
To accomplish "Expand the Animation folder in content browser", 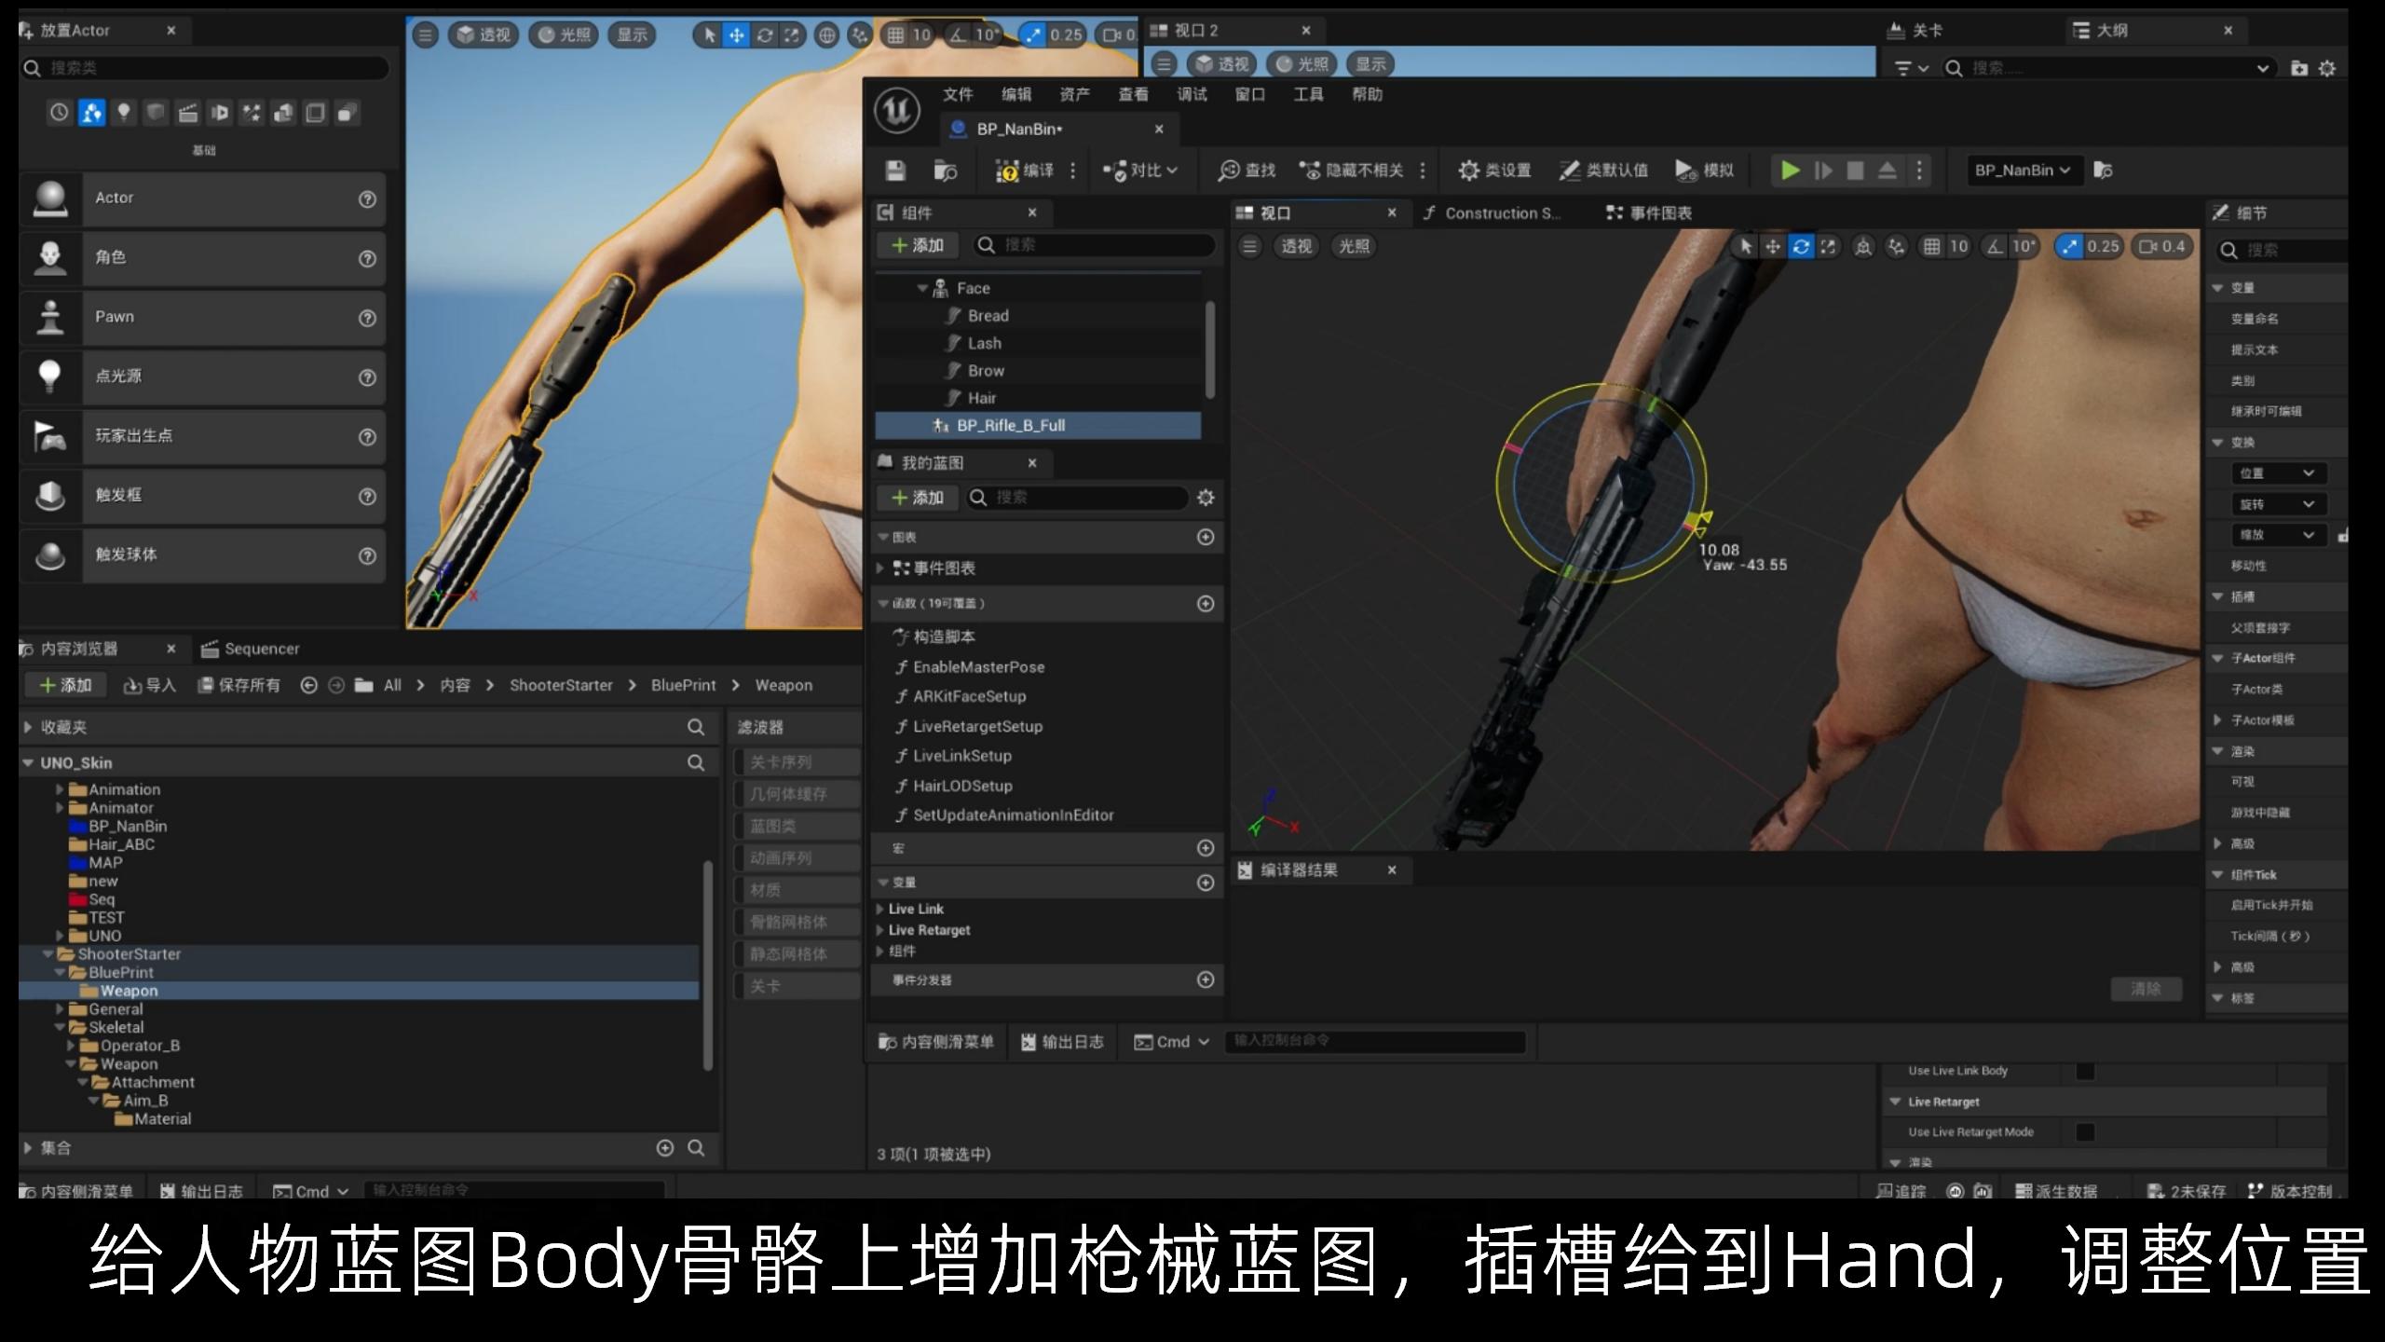I will (60, 789).
